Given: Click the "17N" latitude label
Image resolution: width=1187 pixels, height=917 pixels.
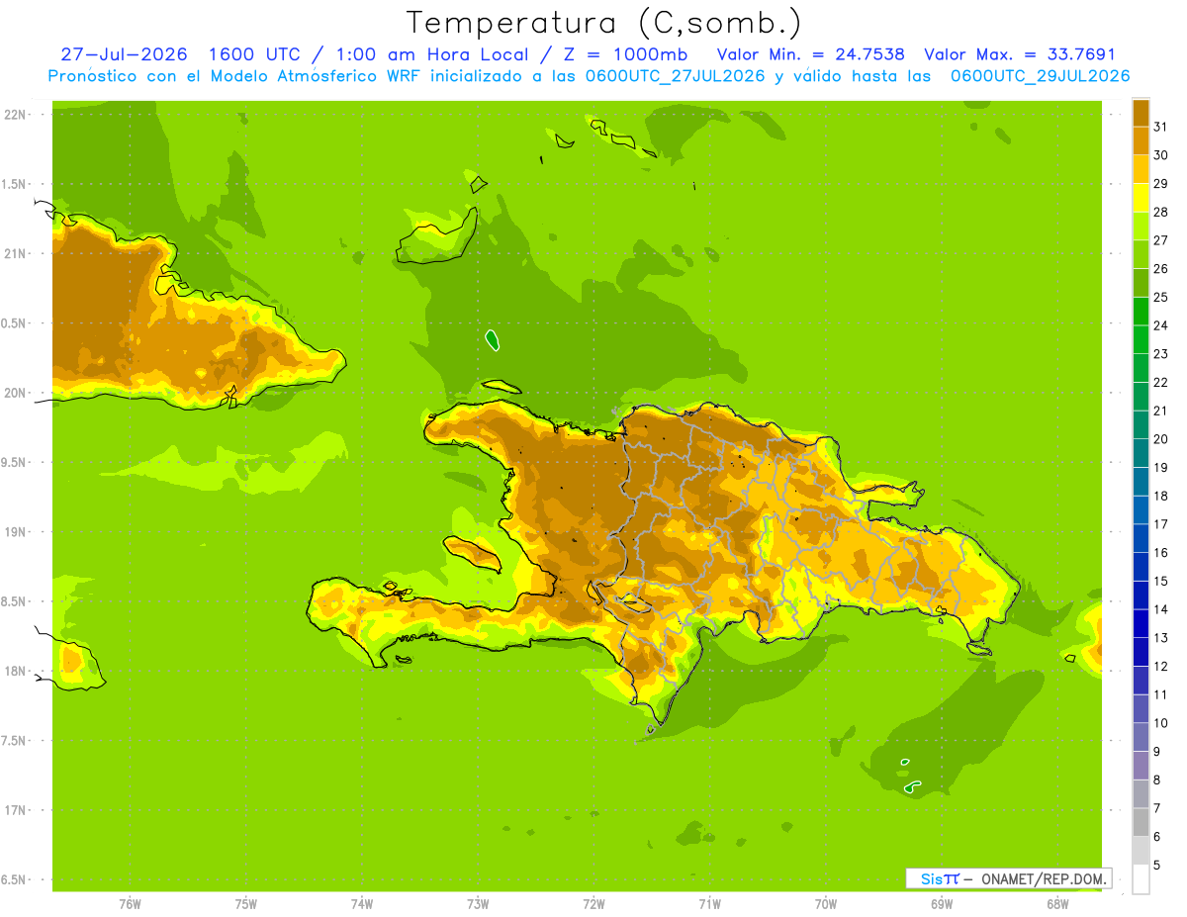Looking at the screenshot, I should 16,810.
